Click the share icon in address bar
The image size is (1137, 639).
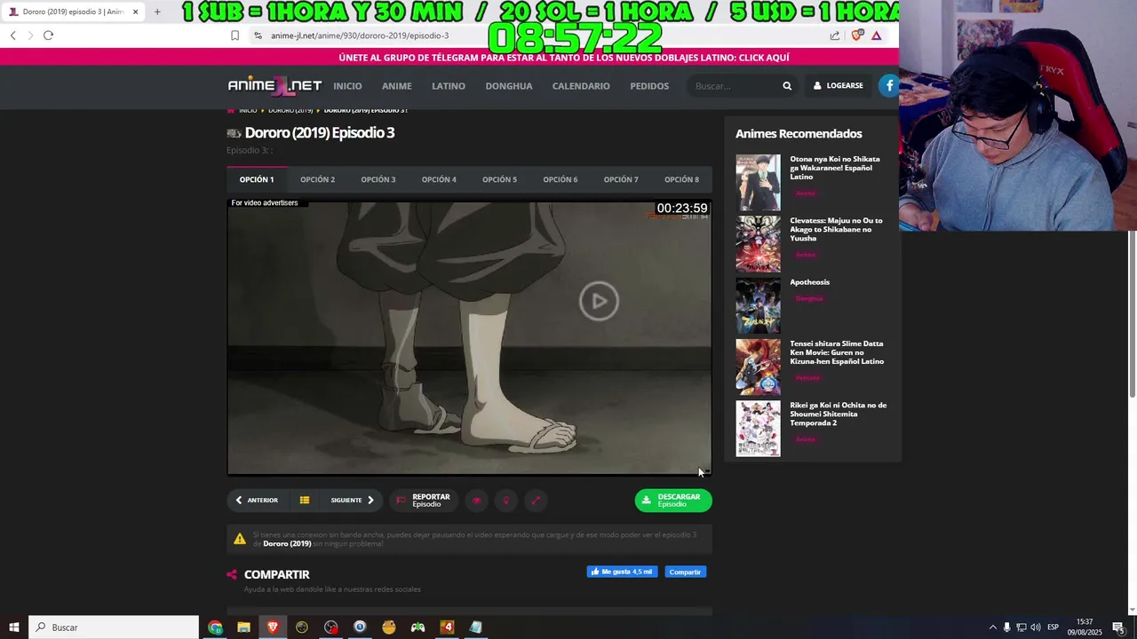(835, 35)
